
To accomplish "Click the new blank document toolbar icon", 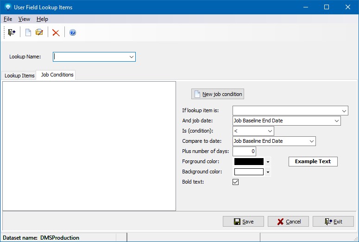I will (28, 32).
